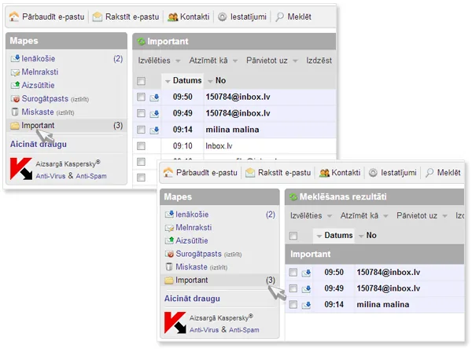
Task: Open Important folder in lower window
Action: click(x=191, y=280)
